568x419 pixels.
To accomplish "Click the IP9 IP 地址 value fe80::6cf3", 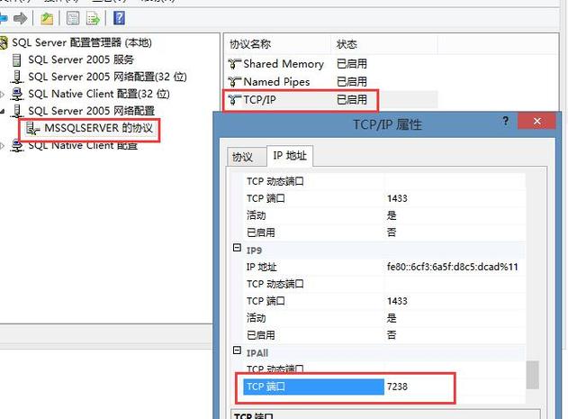I will 453,267.
